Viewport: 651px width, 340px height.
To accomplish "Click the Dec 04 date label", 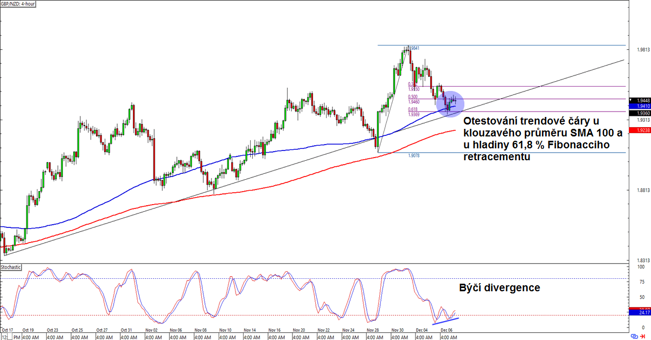I will click(423, 330).
